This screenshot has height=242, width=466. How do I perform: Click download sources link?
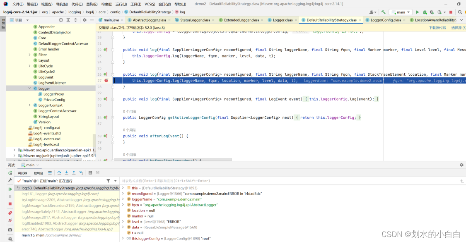[437, 28]
